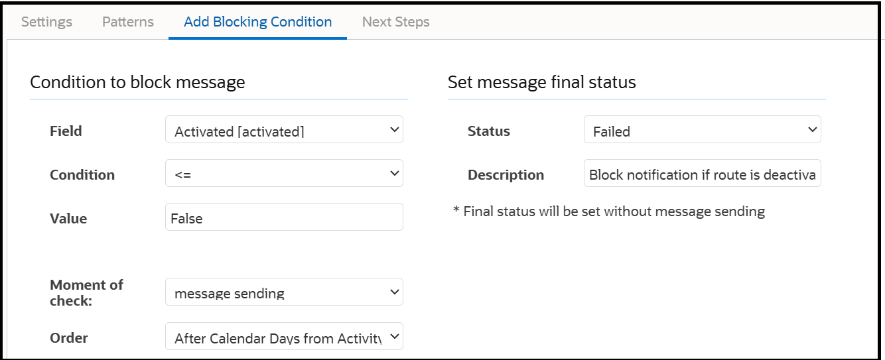Open the Patterns tab
The image size is (885, 360).
tap(128, 22)
